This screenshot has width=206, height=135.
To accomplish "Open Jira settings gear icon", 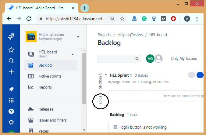I will click(x=11, y=122).
